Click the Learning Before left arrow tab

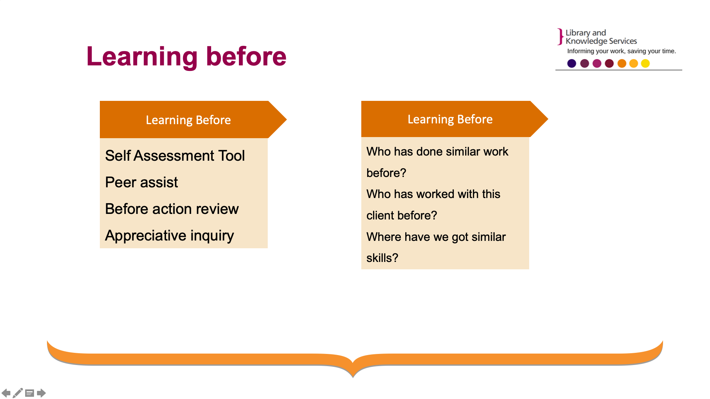tap(188, 119)
